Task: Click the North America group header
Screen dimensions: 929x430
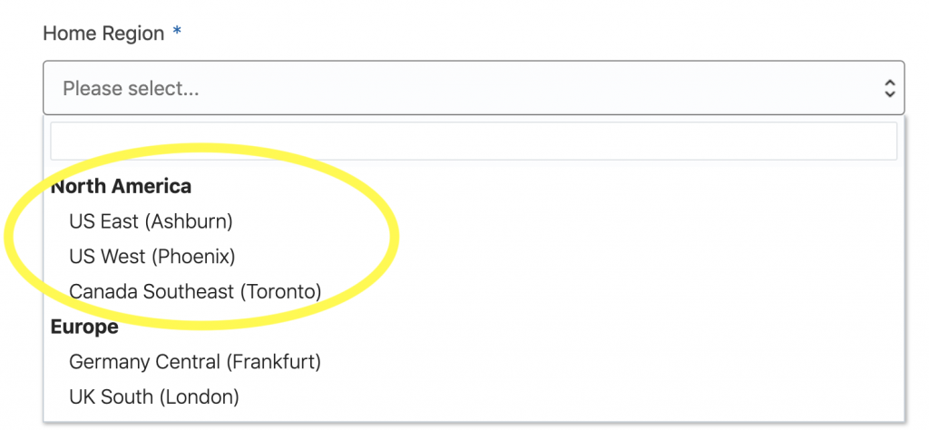Action: [x=121, y=187]
